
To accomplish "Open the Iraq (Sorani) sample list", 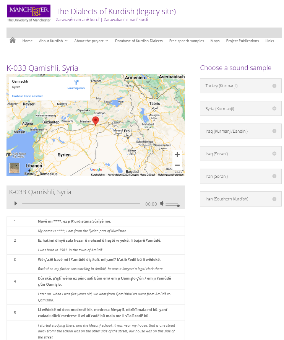I will (x=241, y=153).
